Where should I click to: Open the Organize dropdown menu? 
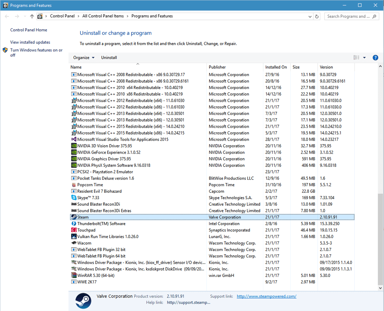pos(84,58)
